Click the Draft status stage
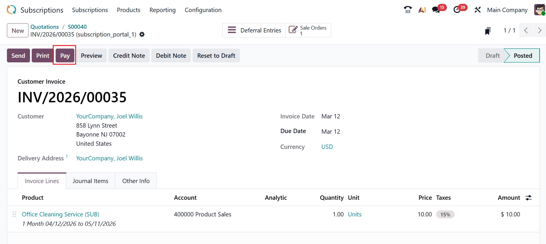 [492, 55]
